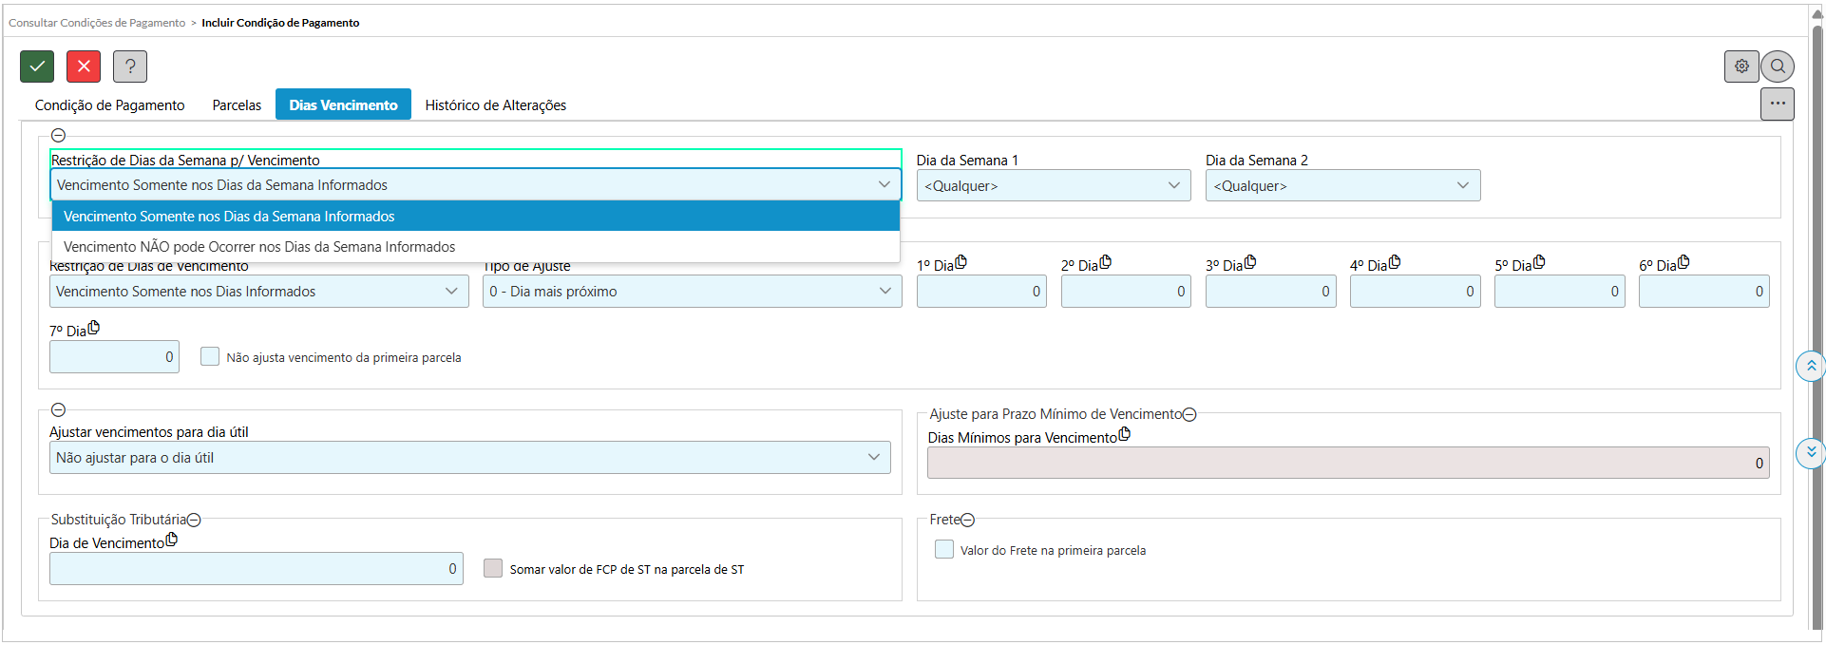Click Consultar Condições de Pagamento breadcrumb link

coord(97,23)
